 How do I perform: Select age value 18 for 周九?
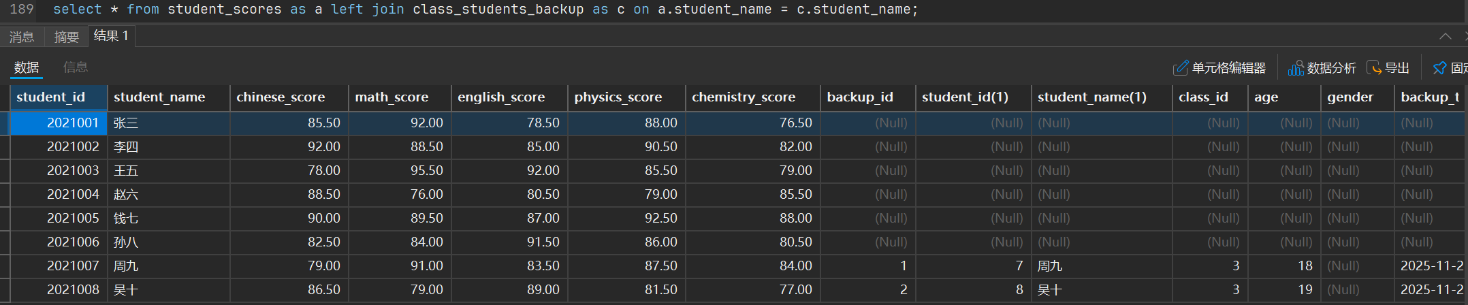point(1284,266)
